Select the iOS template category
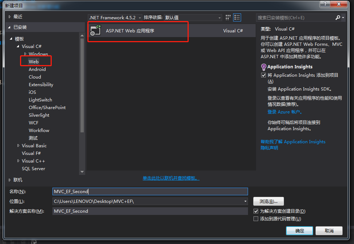The height and width of the screenshot is (244, 354). click(x=32, y=92)
